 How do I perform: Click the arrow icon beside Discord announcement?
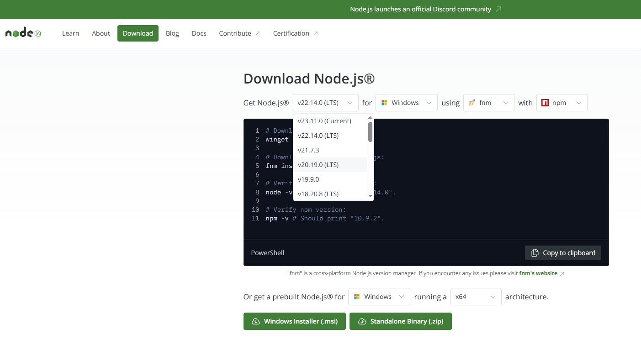(x=498, y=9)
